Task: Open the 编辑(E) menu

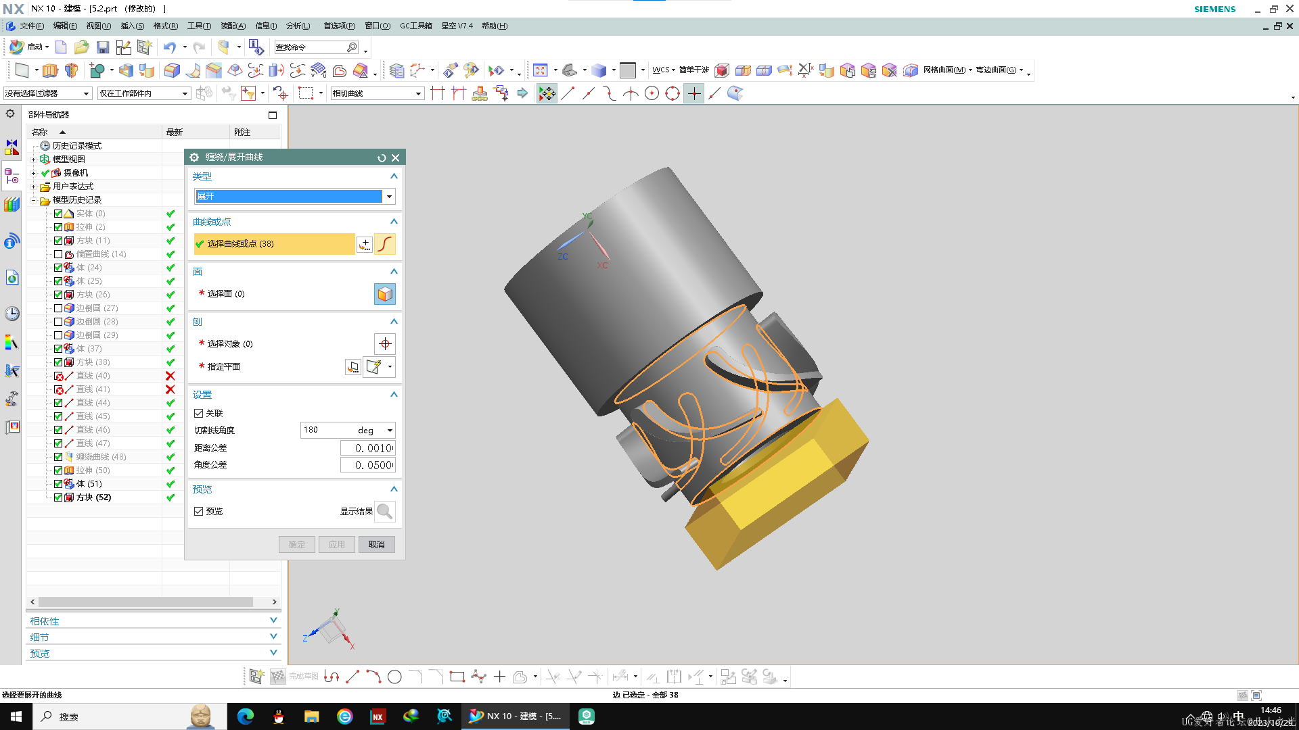Action: [65, 26]
